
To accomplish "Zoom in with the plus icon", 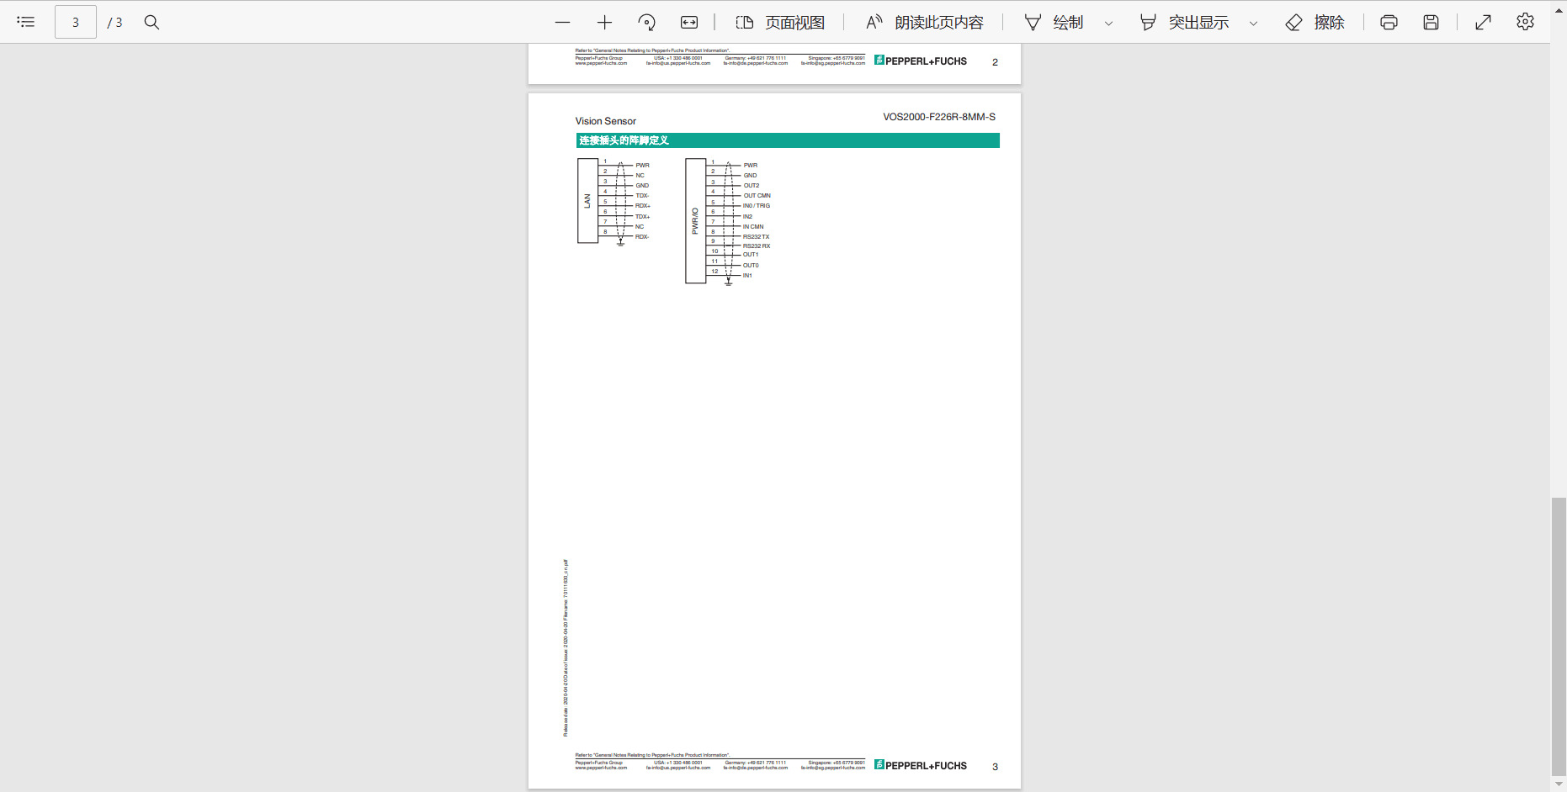I will point(604,23).
